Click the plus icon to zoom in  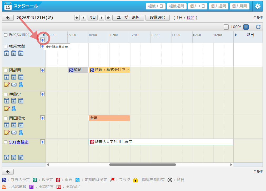pos(246,27)
